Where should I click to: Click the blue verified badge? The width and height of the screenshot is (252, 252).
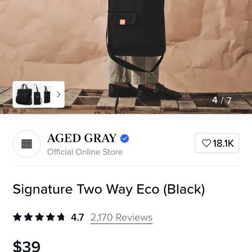(x=125, y=139)
